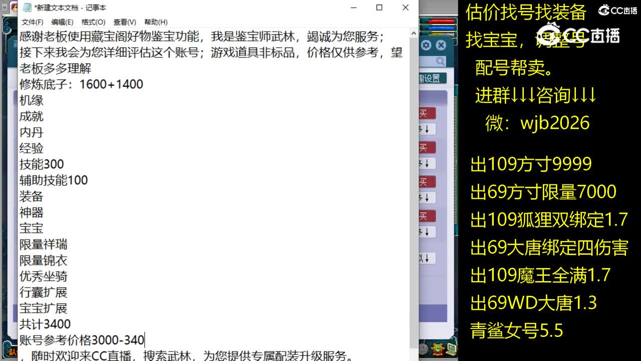Open the 查看(V) menu

pos(125,22)
